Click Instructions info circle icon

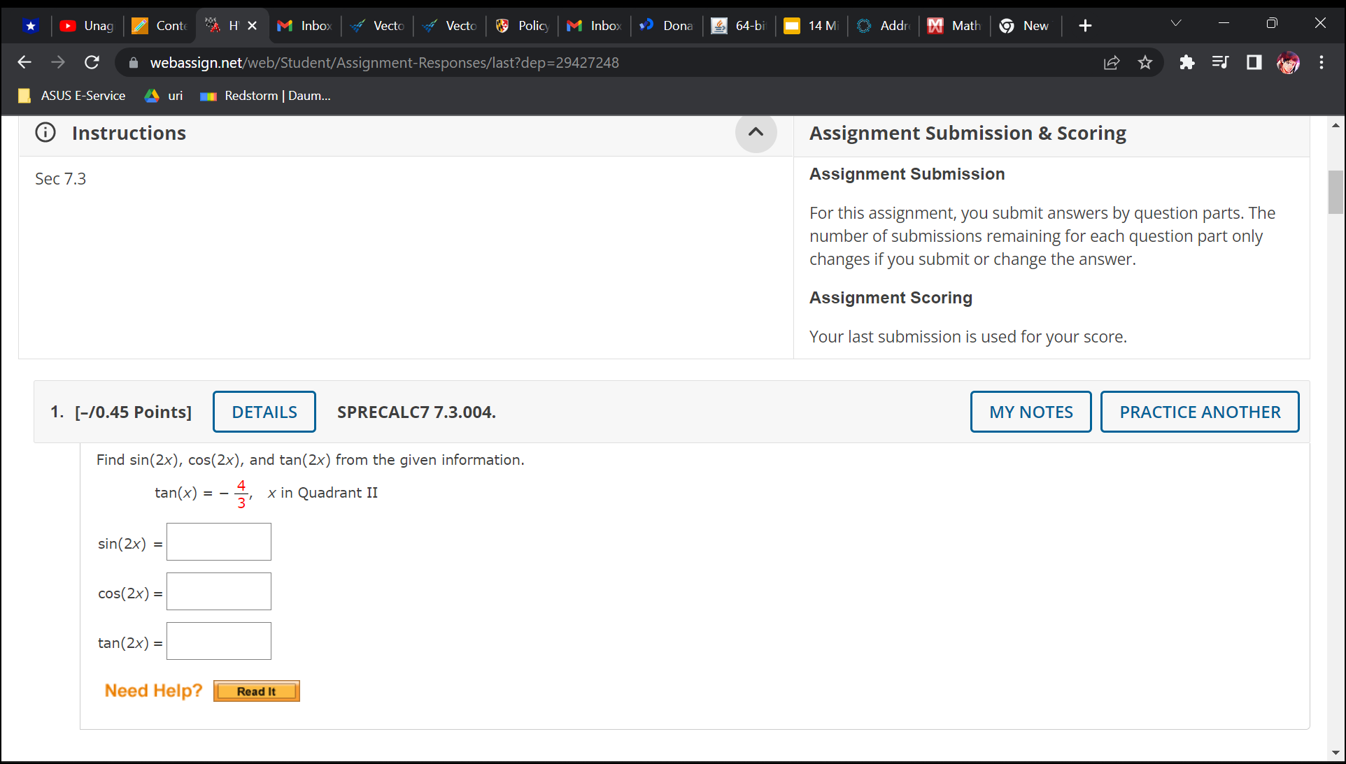(x=45, y=133)
